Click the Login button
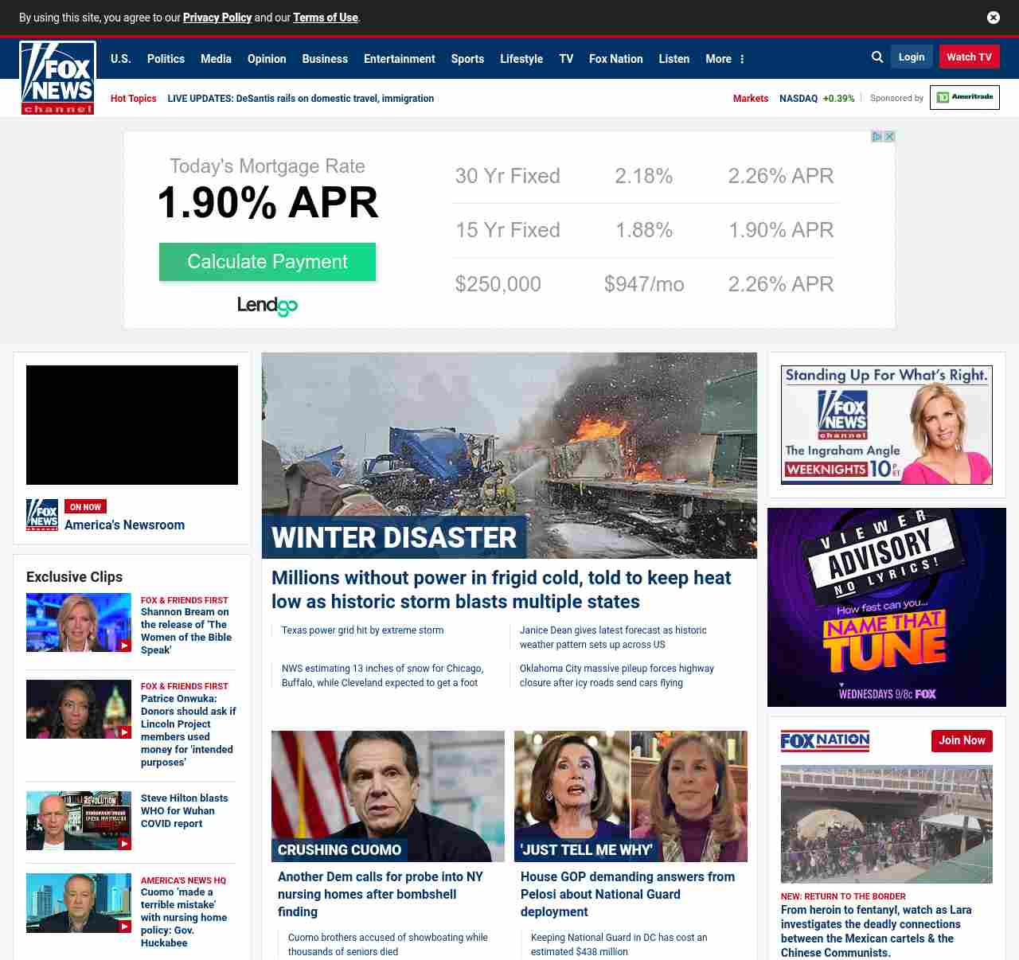Image resolution: width=1019 pixels, height=960 pixels. tap(911, 57)
